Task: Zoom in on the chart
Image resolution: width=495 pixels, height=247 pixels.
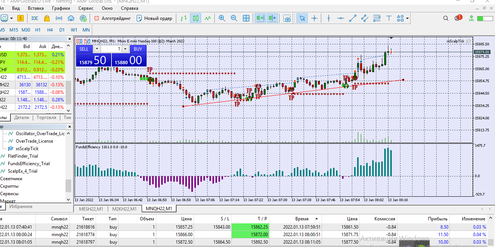Action: pos(222,18)
